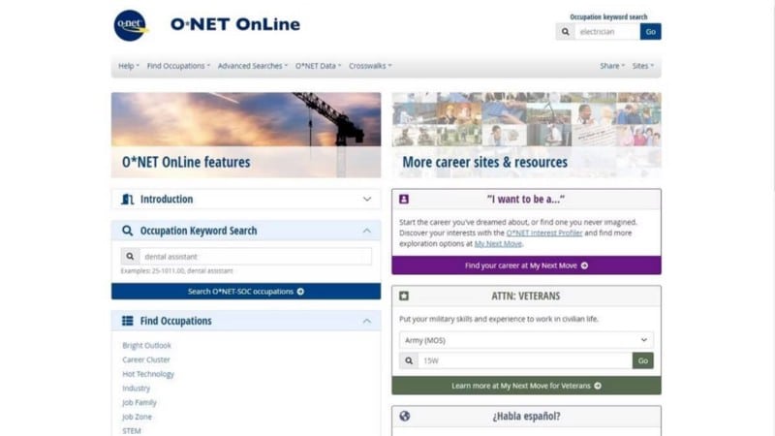Click the O*NET logo icon
This screenshot has width=775, height=436.
coord(131,25)
